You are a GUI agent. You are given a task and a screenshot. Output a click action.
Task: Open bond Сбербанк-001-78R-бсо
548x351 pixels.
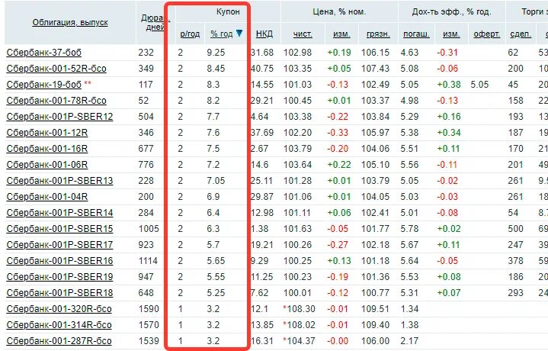pos(56,101)
